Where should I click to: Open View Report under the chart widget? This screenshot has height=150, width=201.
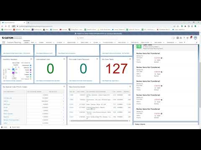click(x=13, y=81)
